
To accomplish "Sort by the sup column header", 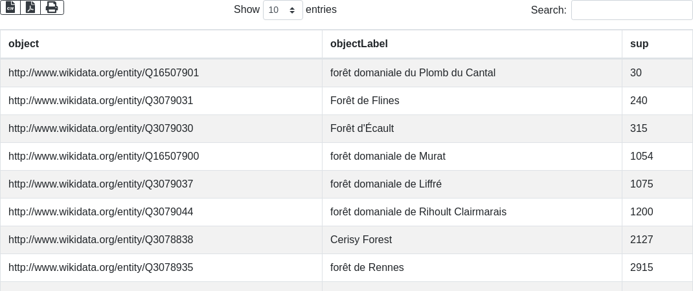I will coord(639,44).
